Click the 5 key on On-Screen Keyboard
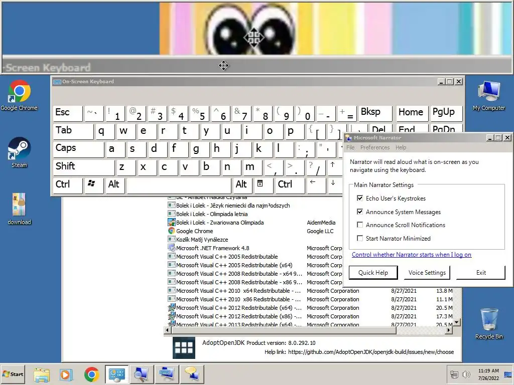Image resolution: width=514 pixels, height=385 pixels. coord(200,113)
